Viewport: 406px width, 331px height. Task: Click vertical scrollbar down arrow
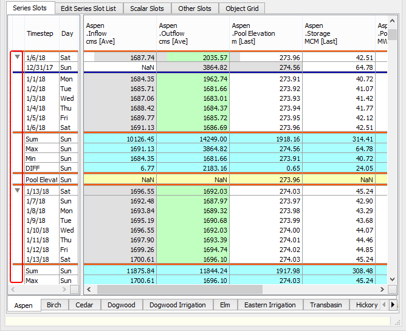(393, 280)
